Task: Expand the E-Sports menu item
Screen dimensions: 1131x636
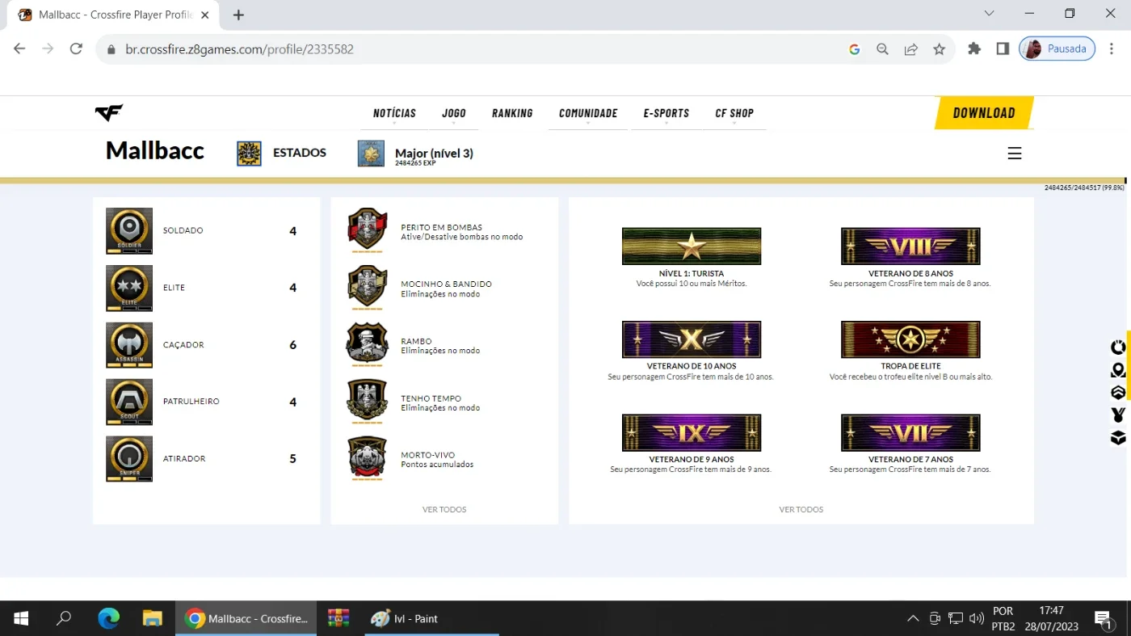Action: coord(666,113)
